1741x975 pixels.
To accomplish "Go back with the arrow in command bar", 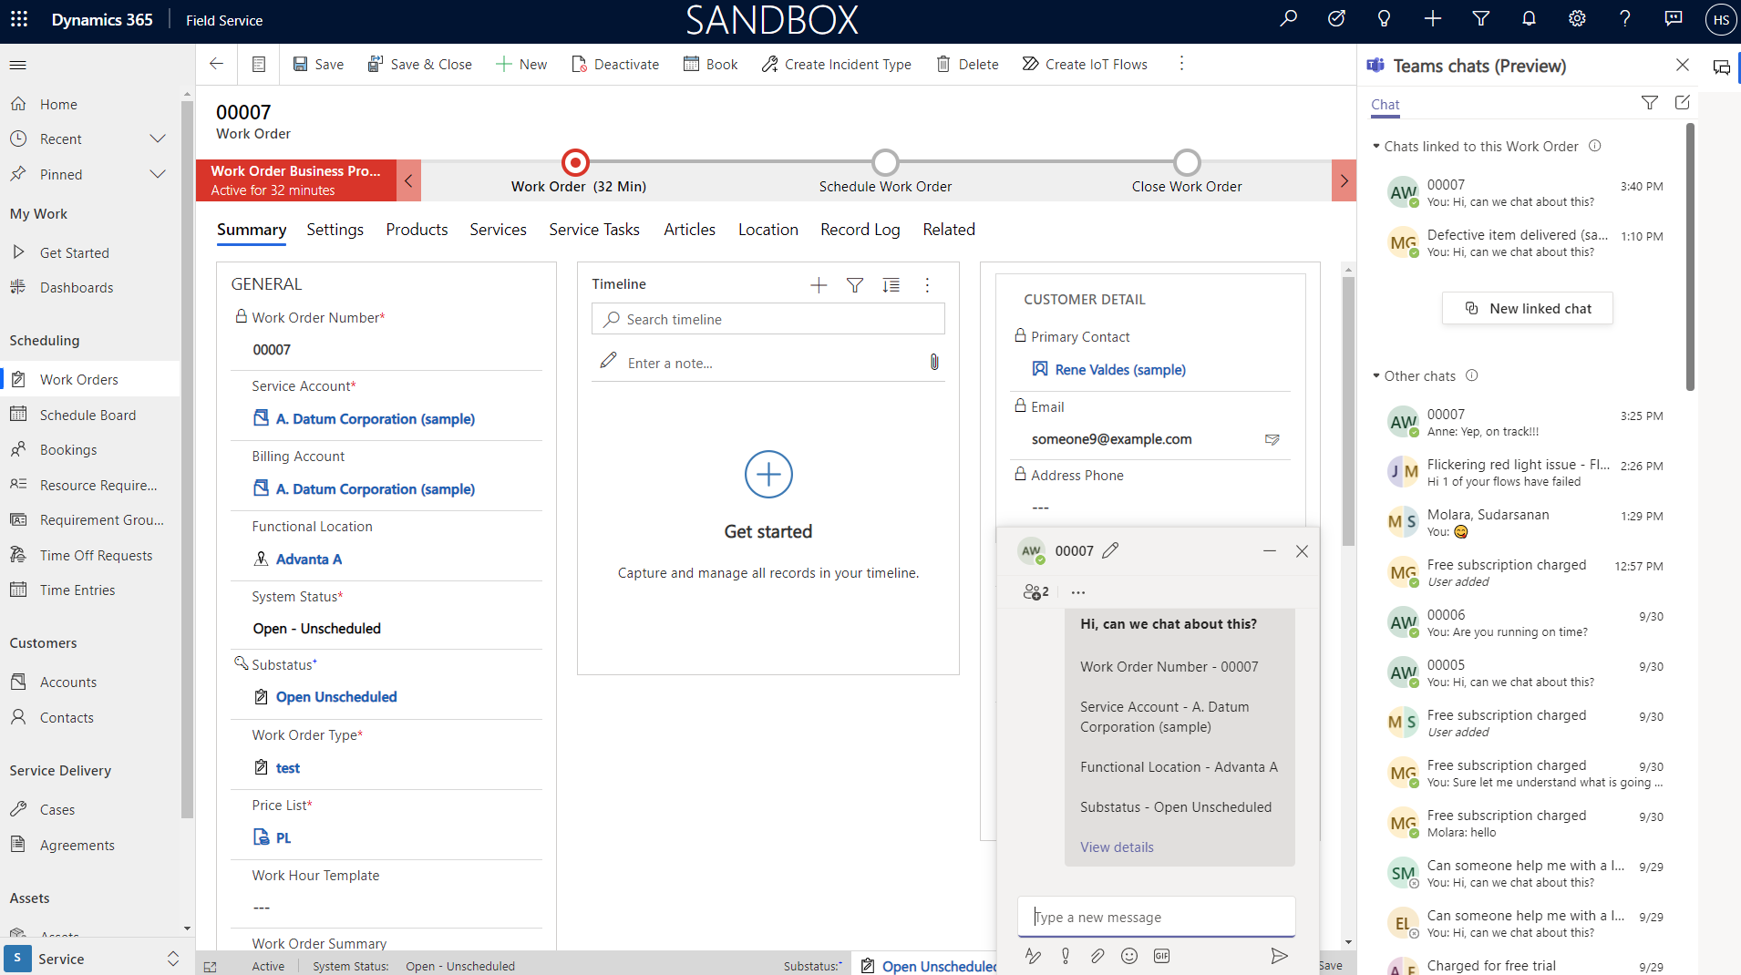I will (216, 64).
